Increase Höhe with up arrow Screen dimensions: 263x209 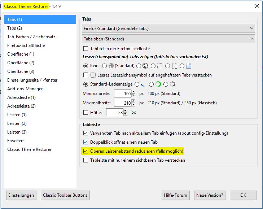click(x=126, y=110)
